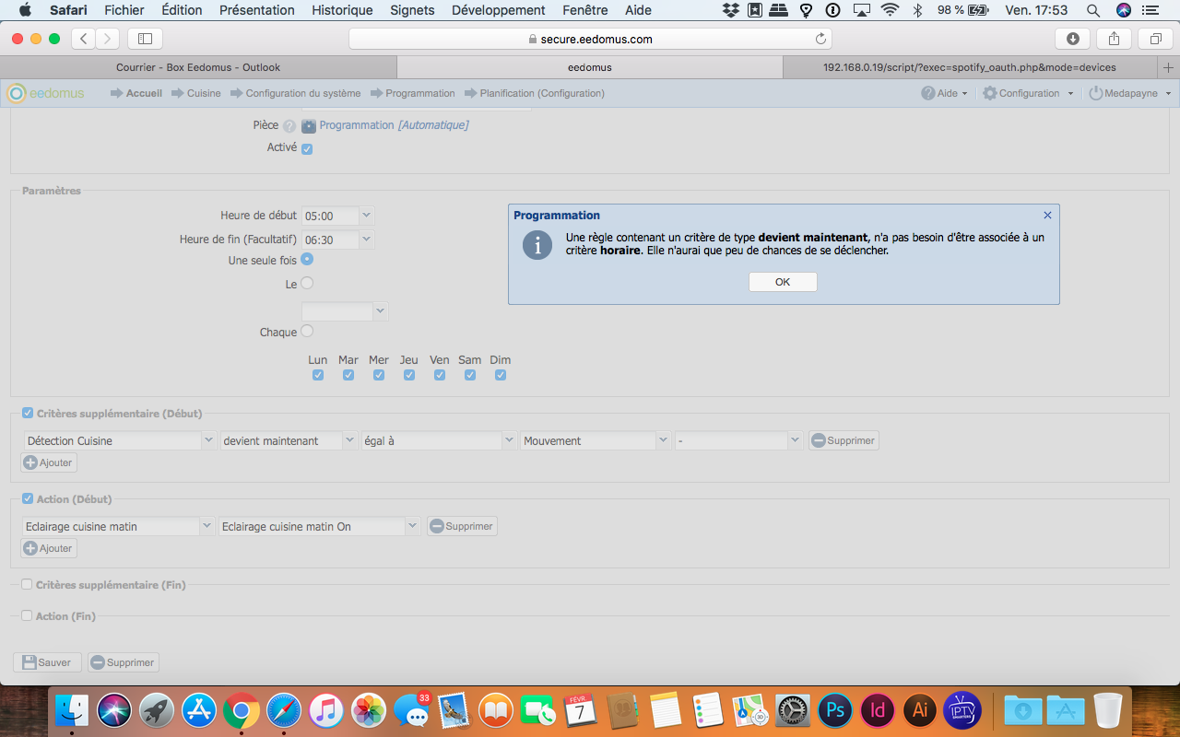Open Google Chrome from the Dock
Screen dimensions: 1180x737
pos(241,710)
